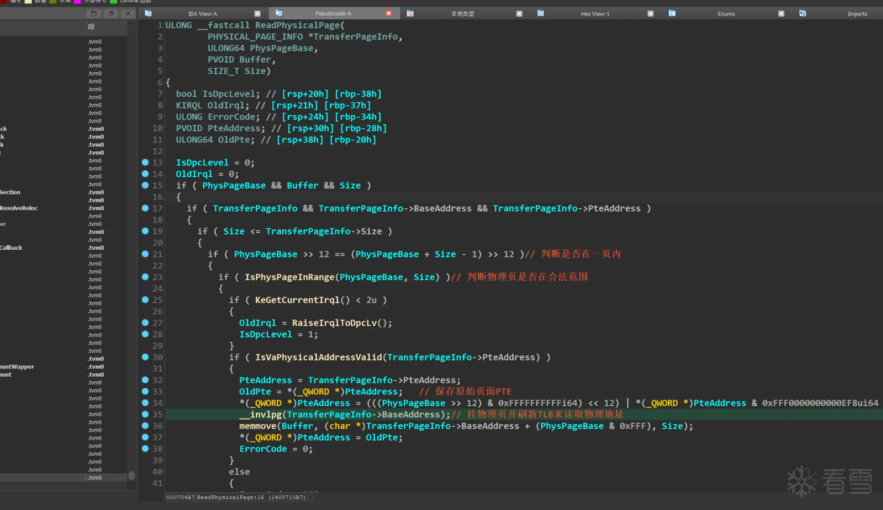Click the RaiseIrqlToDpcLv function name
883x510 pixels.
pyautogui.click(x=334, y=323)
